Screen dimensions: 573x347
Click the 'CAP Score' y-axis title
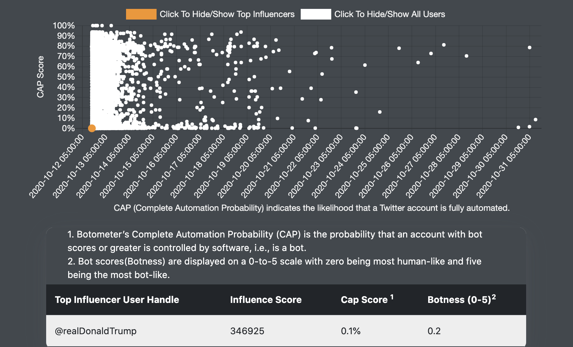click(x=40, y=76)
